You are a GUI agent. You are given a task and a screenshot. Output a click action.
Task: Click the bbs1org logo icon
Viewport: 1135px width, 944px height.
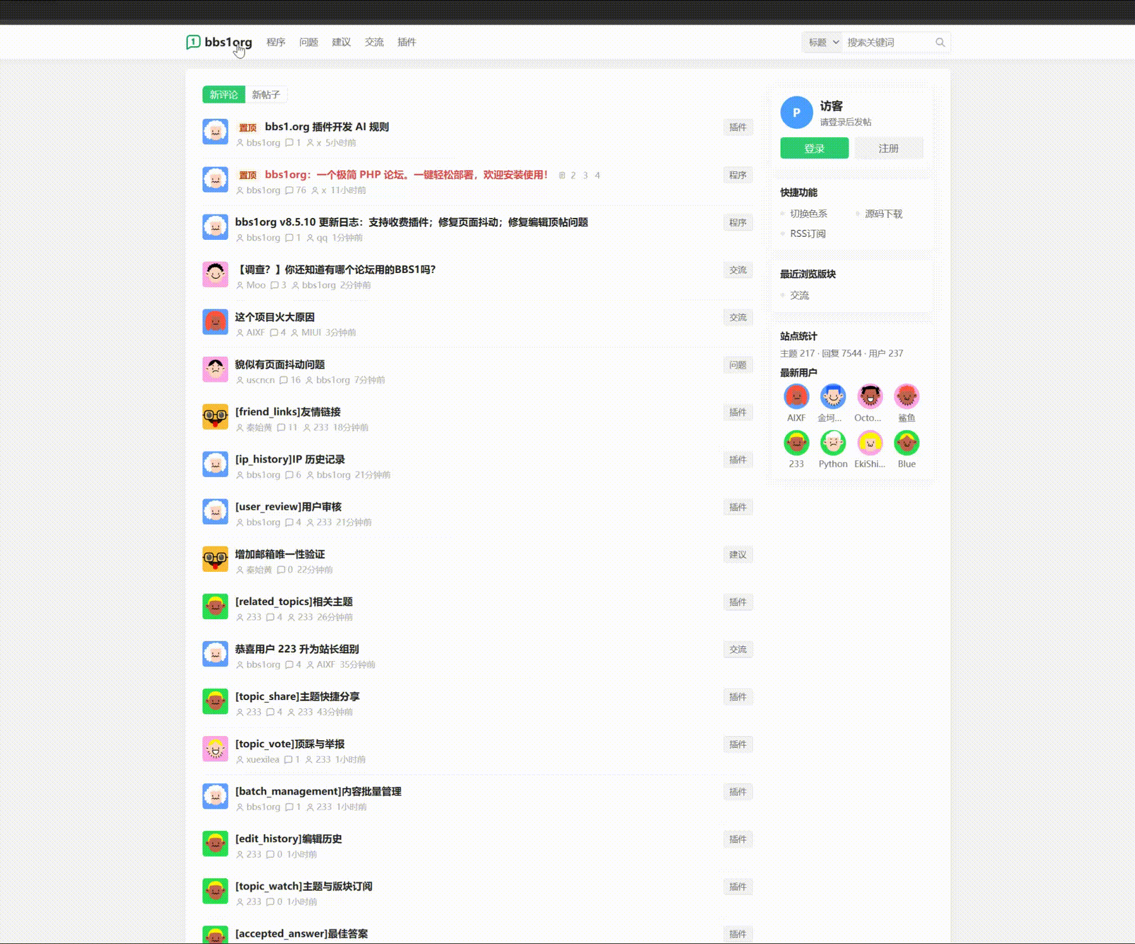click(193, 42)
